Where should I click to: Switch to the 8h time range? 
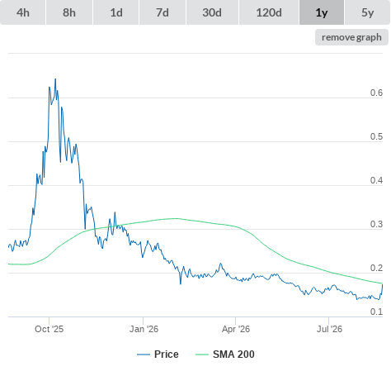pos(69,12)
